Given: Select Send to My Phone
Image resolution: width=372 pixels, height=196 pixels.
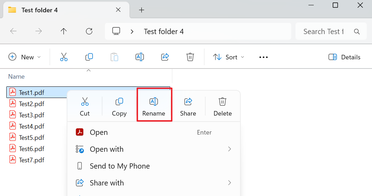Looking at the screenshot, I should click(154, 166).
